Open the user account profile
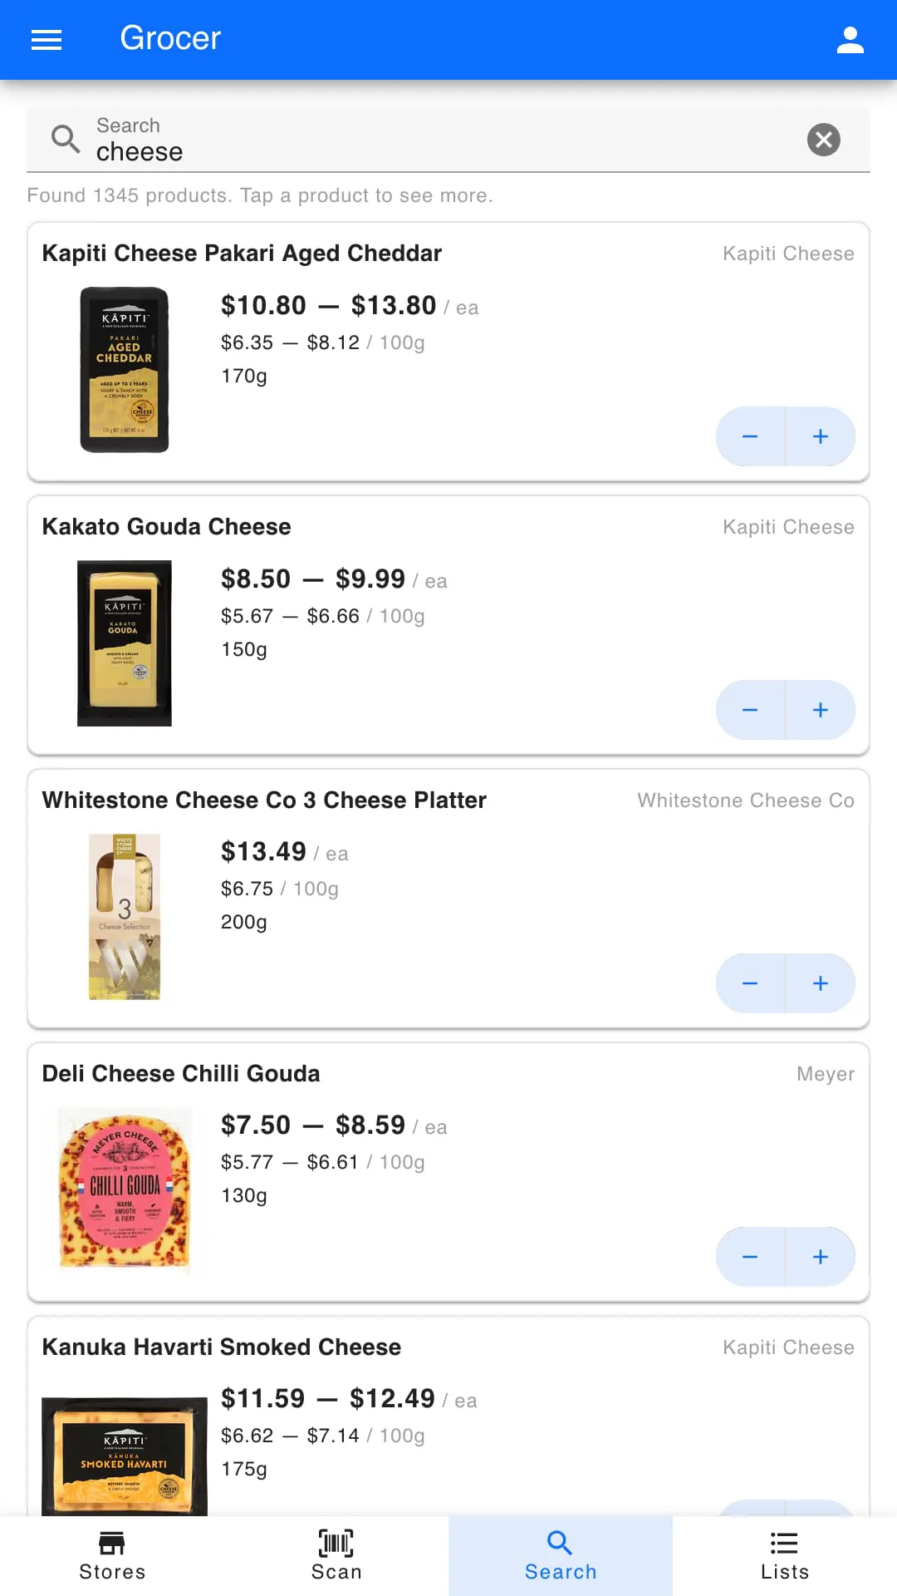 point(850,39)
